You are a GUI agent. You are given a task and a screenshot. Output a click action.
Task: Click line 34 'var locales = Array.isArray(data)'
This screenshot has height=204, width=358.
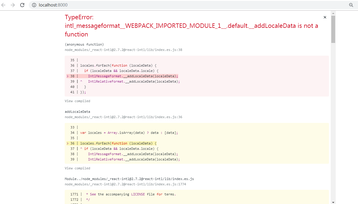[x=129, y=133]
